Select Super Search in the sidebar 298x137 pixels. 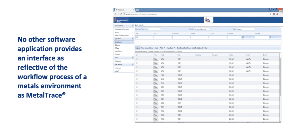tap(118, 51)
